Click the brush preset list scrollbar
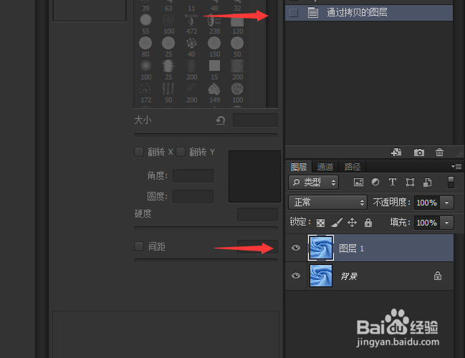Viewport: 465px width, 358px height. coord(272,54)
